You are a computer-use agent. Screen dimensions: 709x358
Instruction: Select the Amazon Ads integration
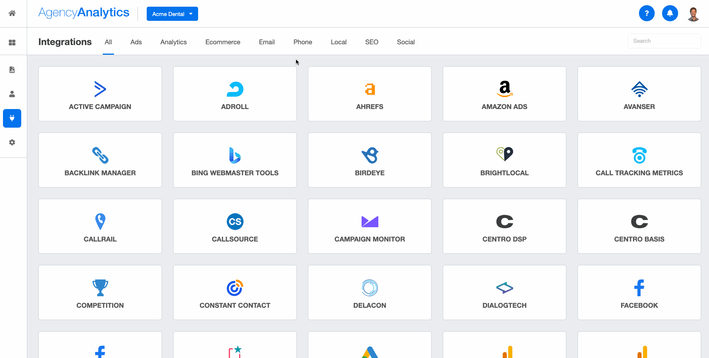point(504,94)
